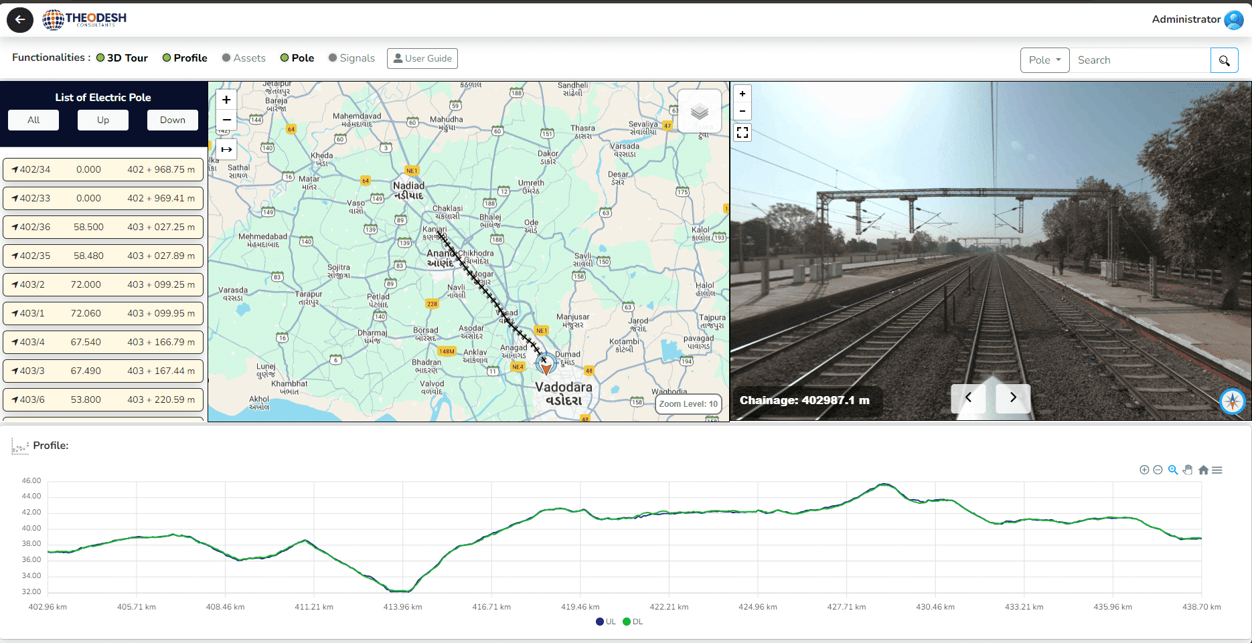The height and width of the screenshot is (643, 1252).
Task: Click the Nadiad city label on map
Action: click(408, 191)
